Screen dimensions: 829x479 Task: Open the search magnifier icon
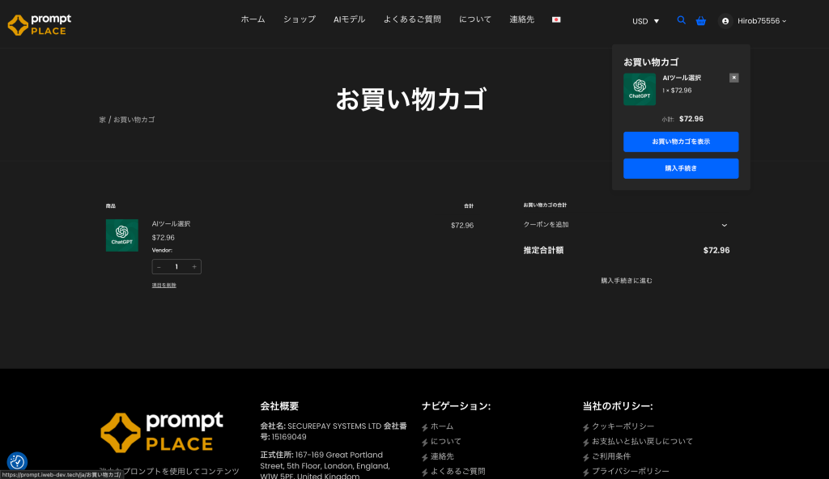point(681,20)
